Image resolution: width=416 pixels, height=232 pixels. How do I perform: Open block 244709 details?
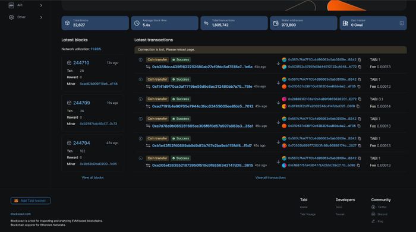coord(81,103)
